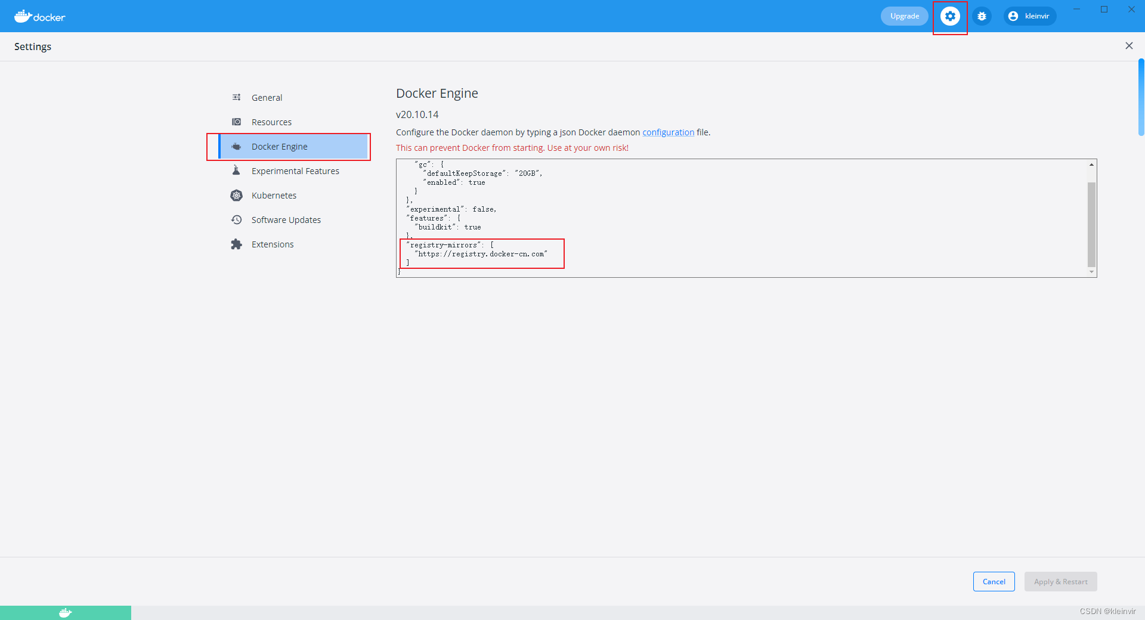Minimize the Docker Desktop window
Viewport: 1145px width, 620px height.
[x=1077, y=9]
